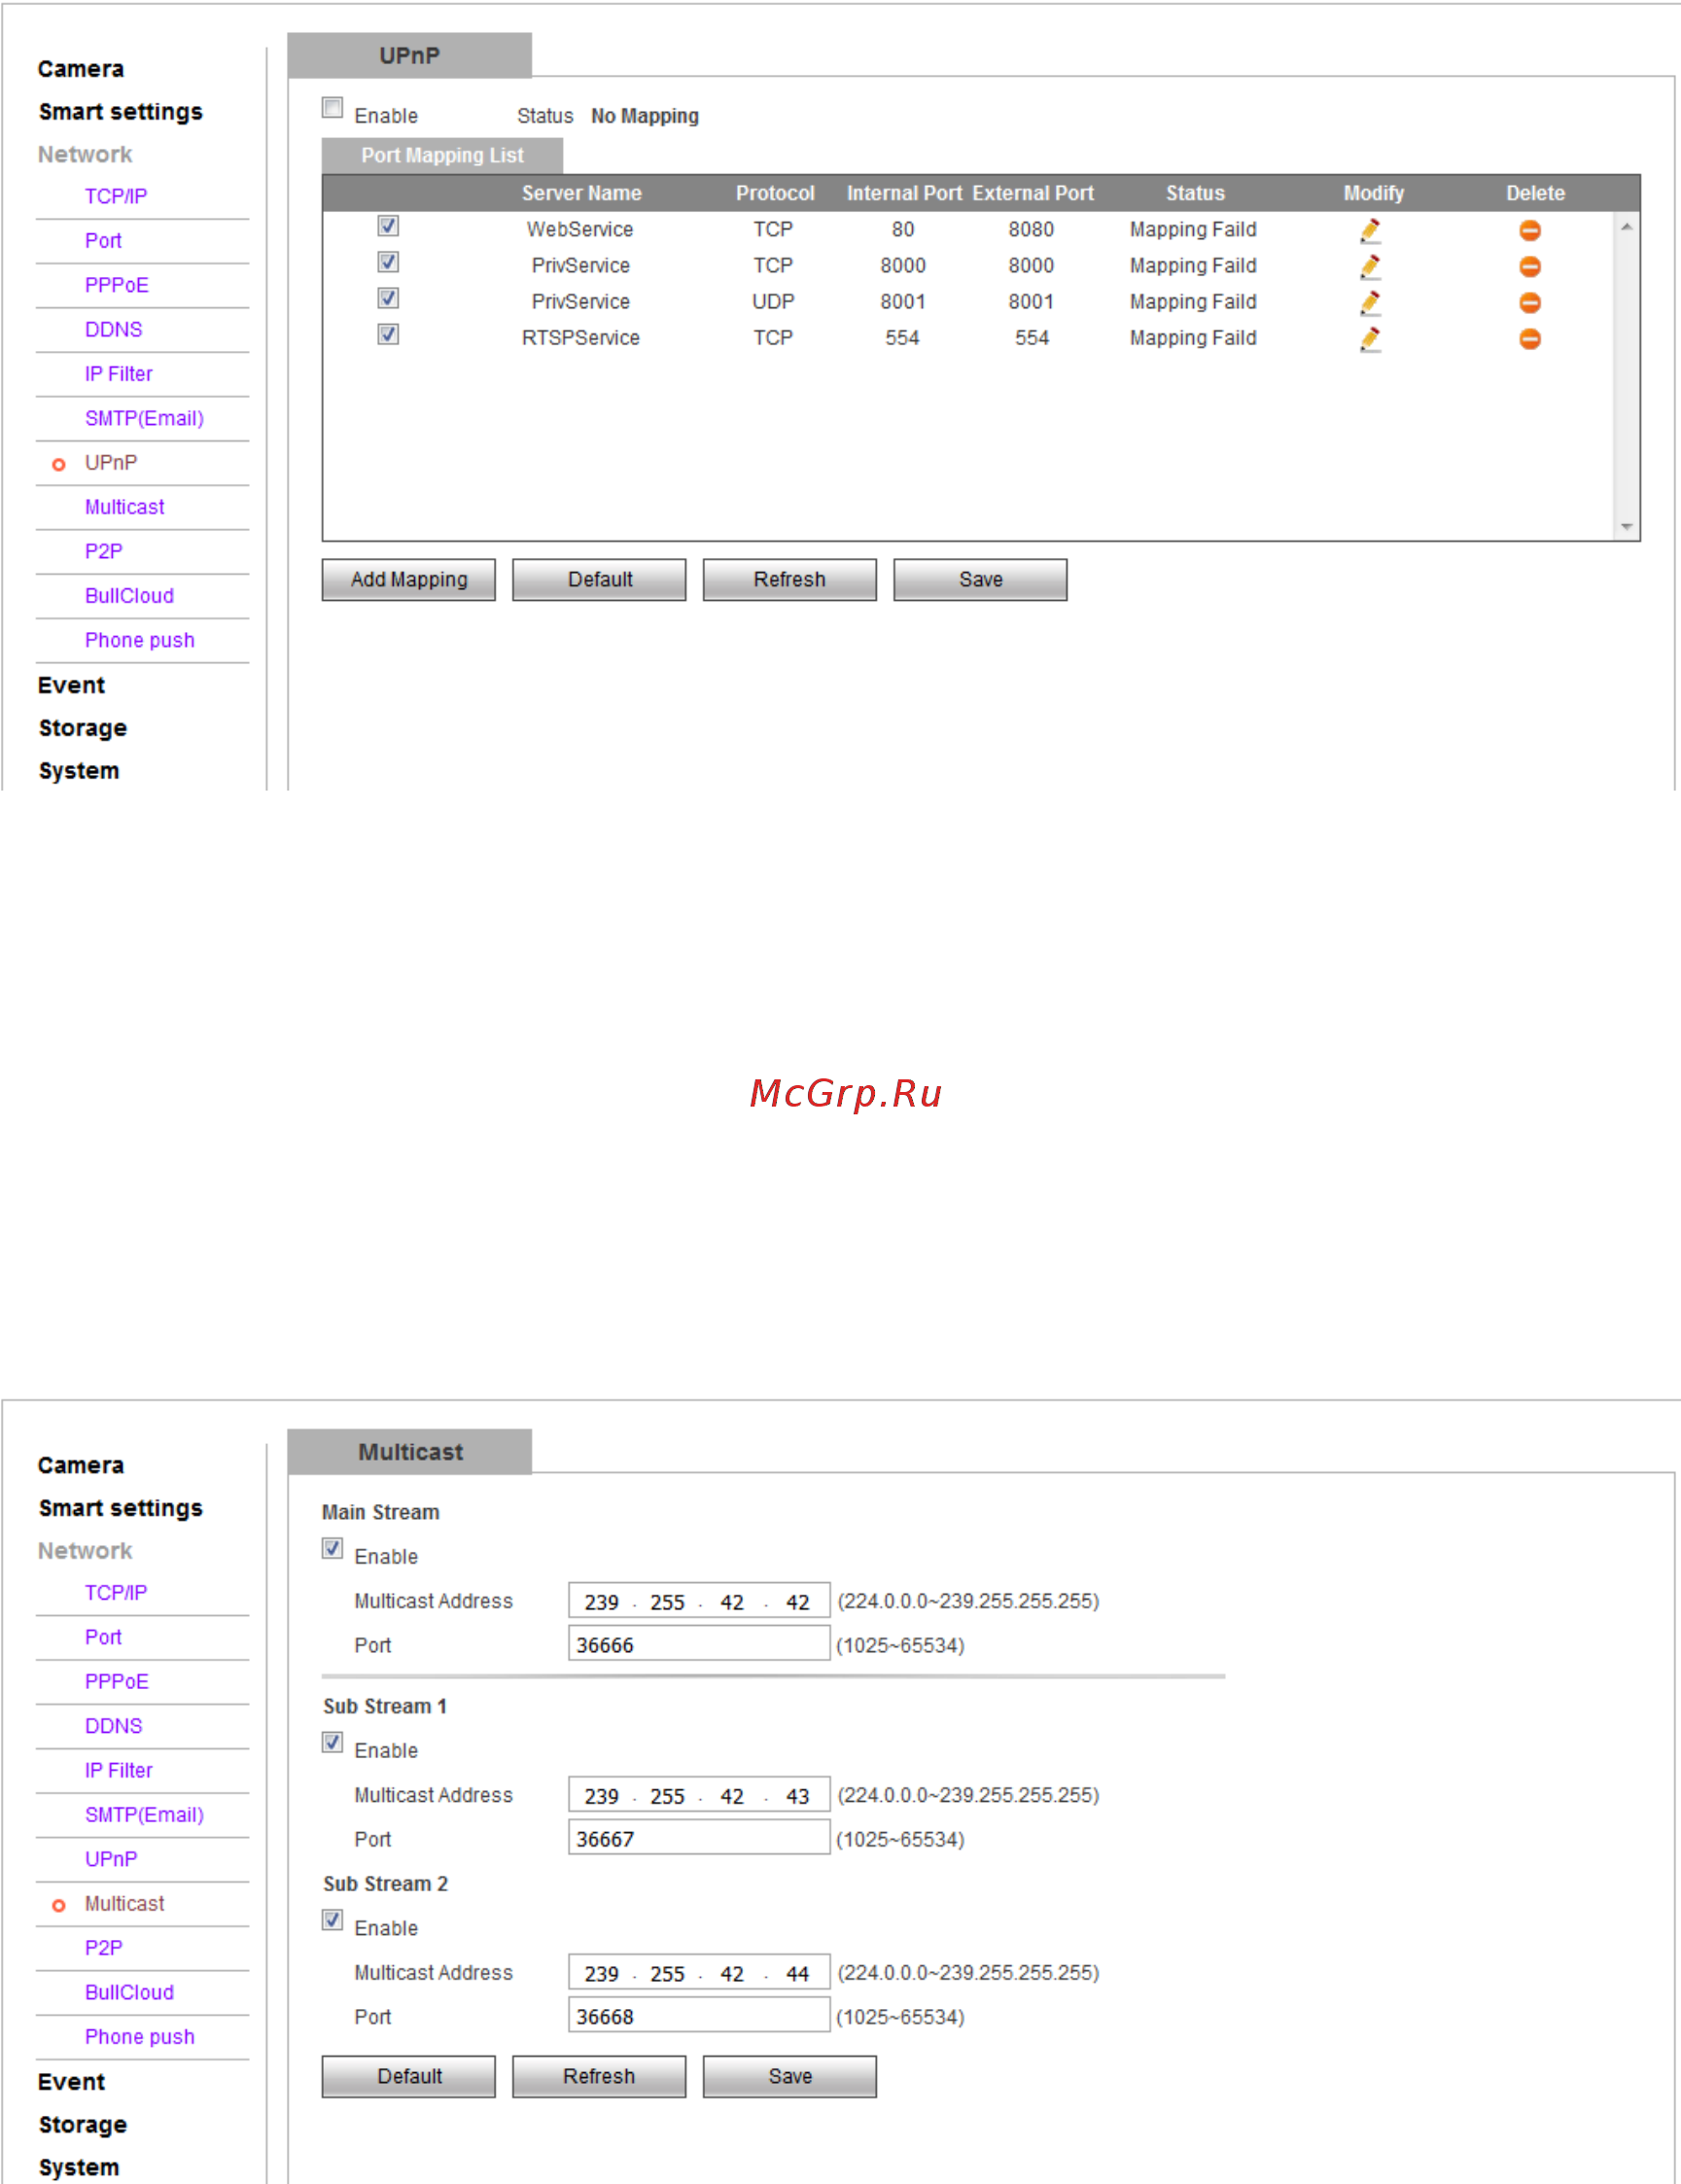Select the Port Mapping List tab
Screen dimensions: 1681x2184
tap(442, 156)
